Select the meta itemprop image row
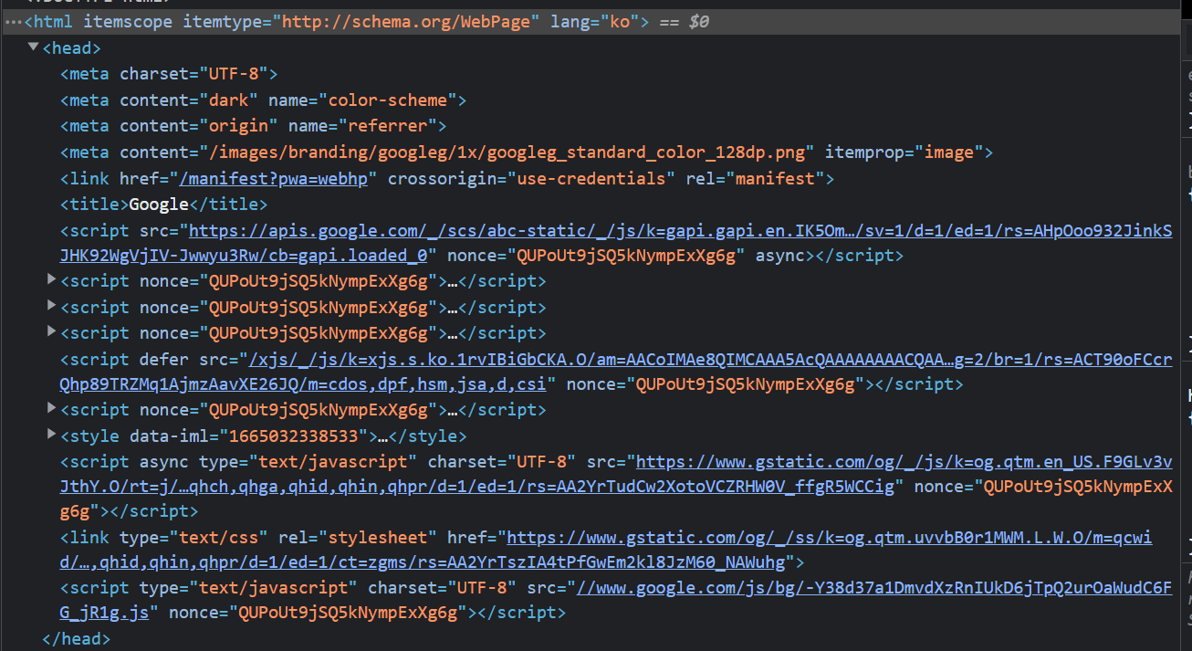The width and height of the screenshot is (1192, 651). pyautogui.click(x=527, y=152)
